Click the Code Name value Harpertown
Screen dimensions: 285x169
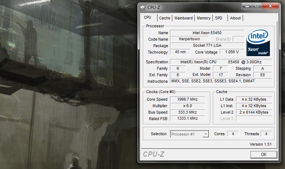pos(189,39)
